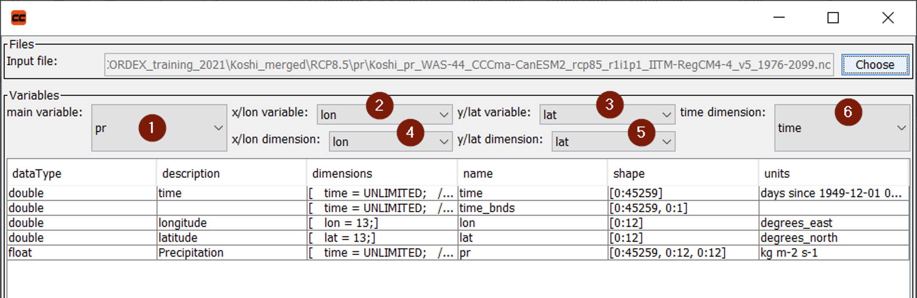The image size is (917, 298).
Task: Click the dimensions column header
Action: click(x=381, y=174)
